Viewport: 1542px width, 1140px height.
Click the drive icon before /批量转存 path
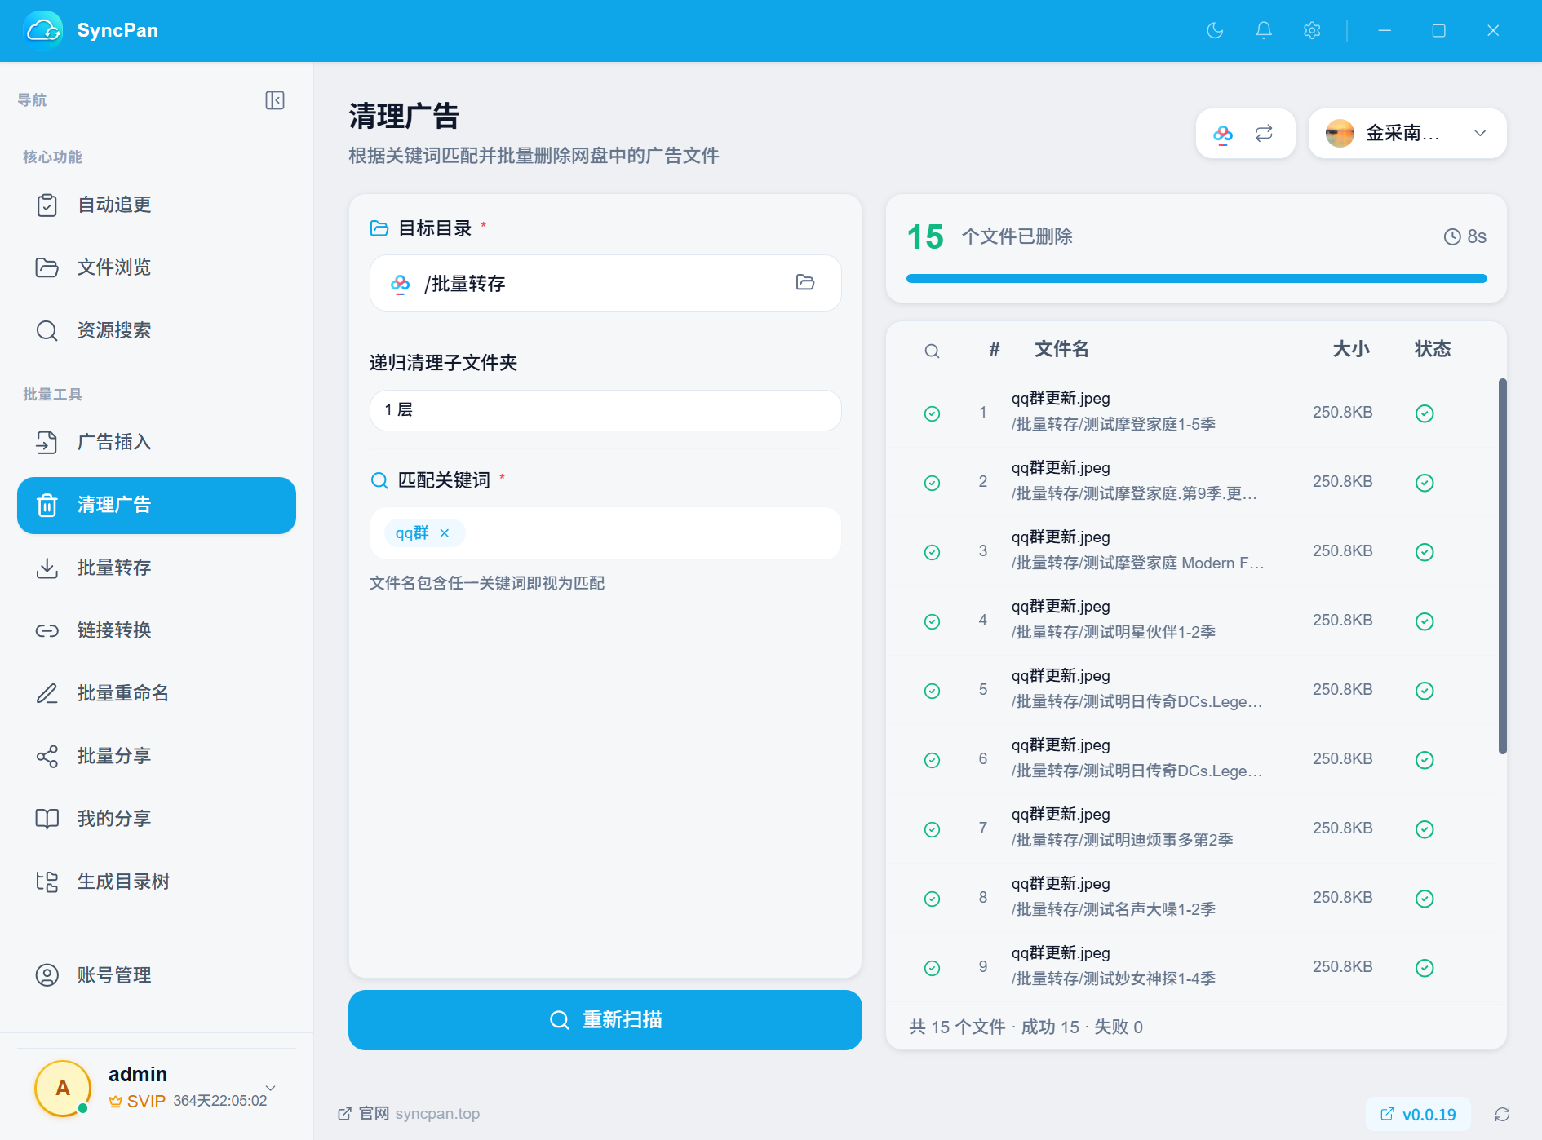400,283
